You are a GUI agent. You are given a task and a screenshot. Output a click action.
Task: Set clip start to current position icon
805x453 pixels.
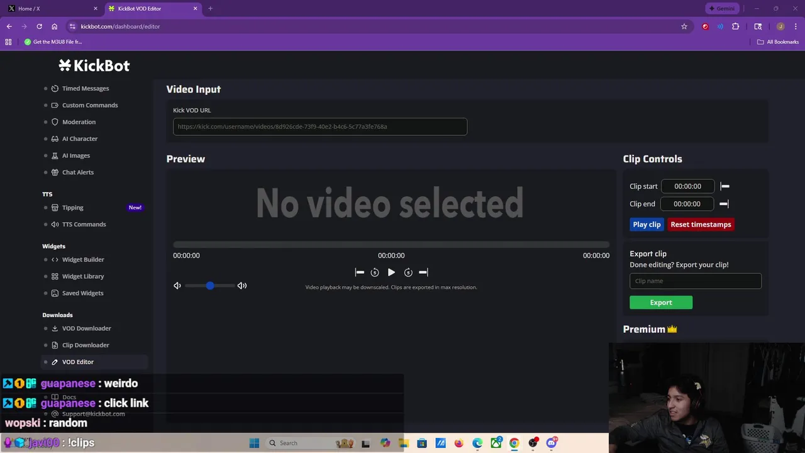click(724, 186)
